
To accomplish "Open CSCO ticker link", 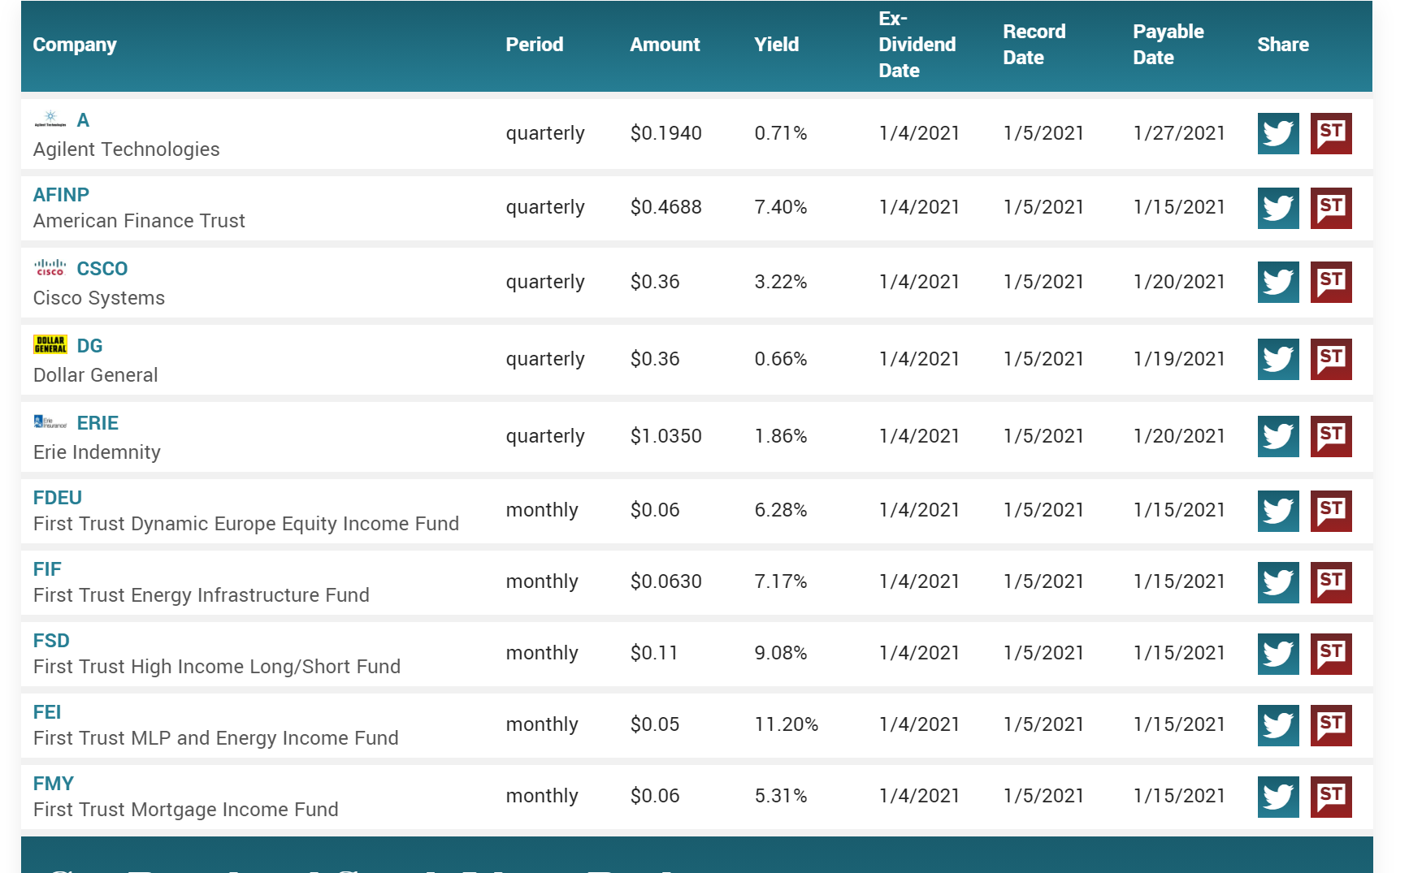I will click(x=102, y=269).
